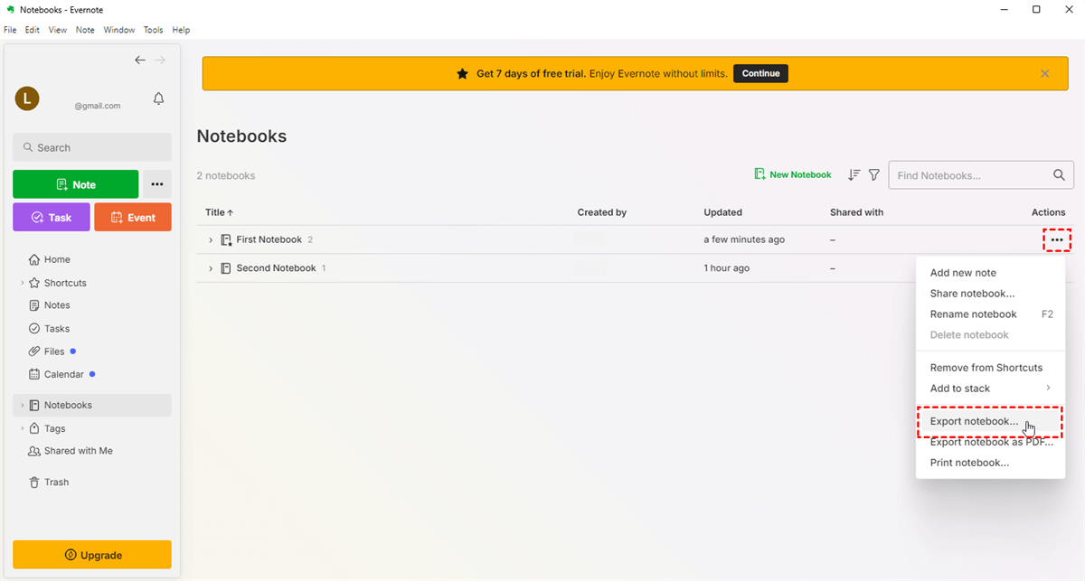Click the '1 hour ago' updated cell
The height and width of the screenshot is (581, 1085).
[x=727, y=268]
